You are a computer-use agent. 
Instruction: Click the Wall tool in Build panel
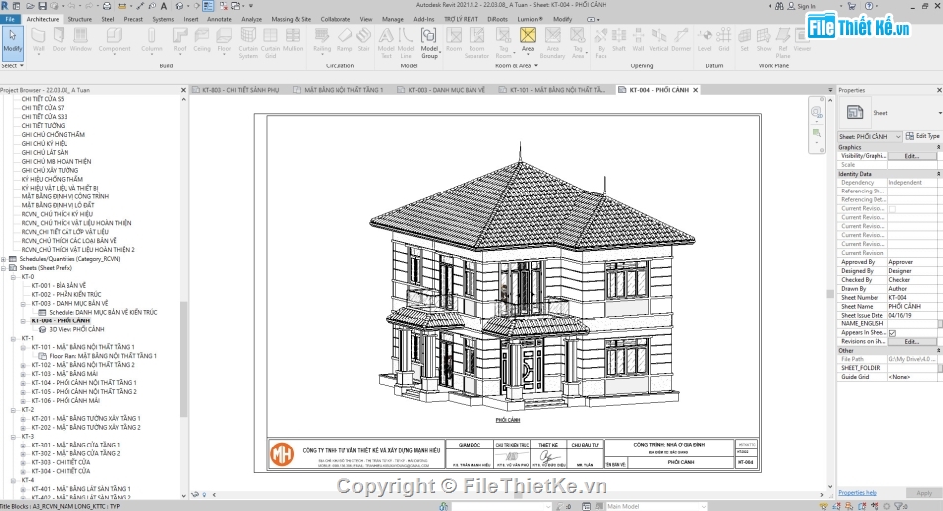(x=39, y=41)
